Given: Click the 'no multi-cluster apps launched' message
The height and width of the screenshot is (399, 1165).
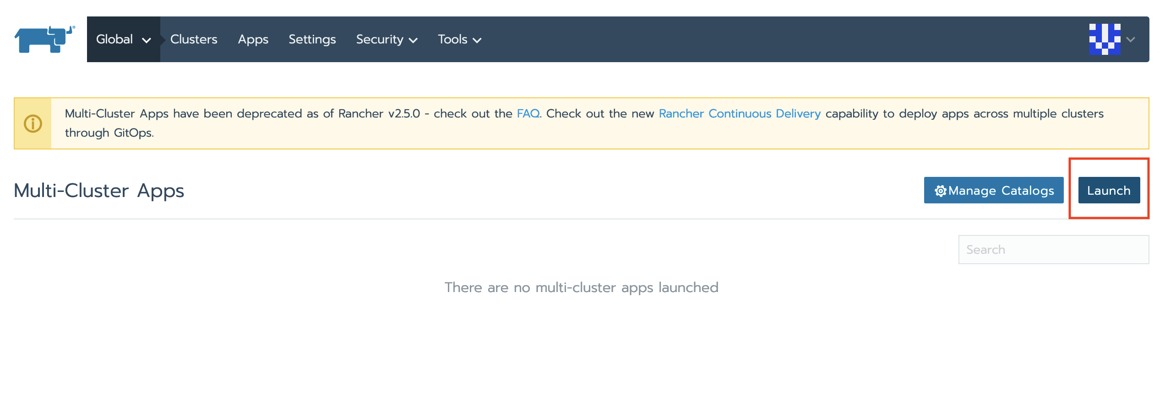Looking at the screenshot, I should [x=582, y=287].
